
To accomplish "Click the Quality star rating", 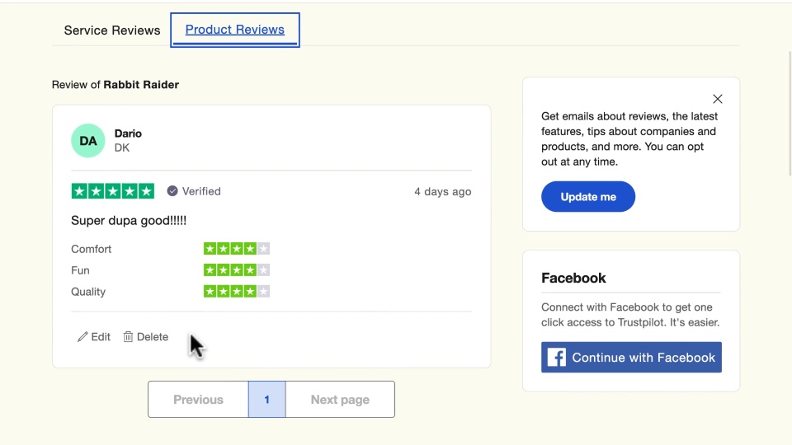I will point(237,292).
